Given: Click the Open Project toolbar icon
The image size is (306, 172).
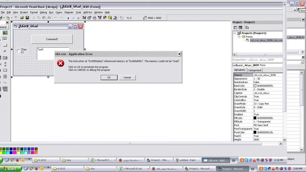Looking at the screenshot, I should point(22,18).
